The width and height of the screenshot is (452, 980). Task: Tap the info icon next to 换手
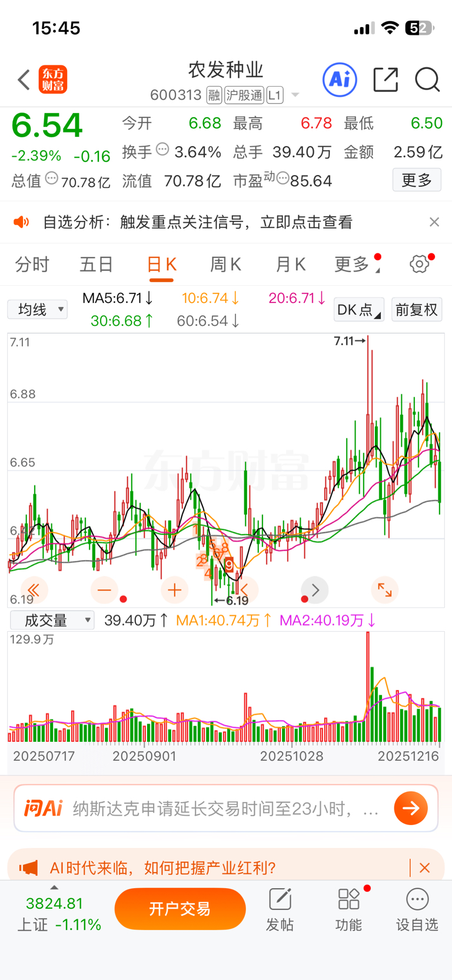(x=162, y=150)
